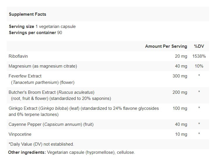214x164 pixels.
Task: Select the 100 mg amount for Ginkgo
Action: [180, 108]
